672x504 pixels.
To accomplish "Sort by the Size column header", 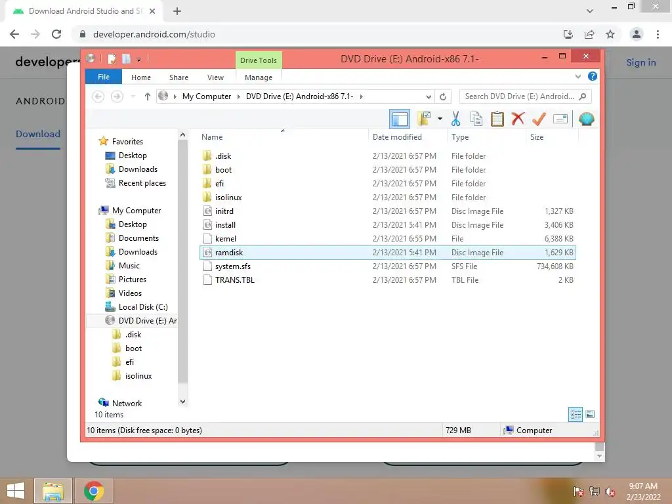I will [537, 137].
